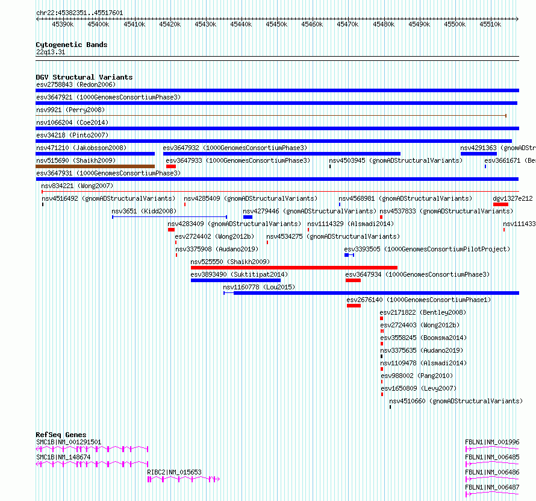The width and height of the screenshot is (536, 501).
Task: Click the red esv2676140 variant block
Action: click(354, 306)
